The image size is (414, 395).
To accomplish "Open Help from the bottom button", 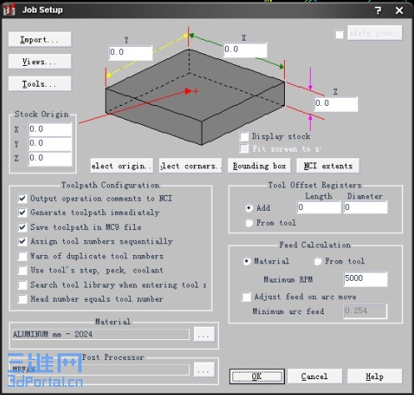I will pyautogui.click(x=375, y=377).
